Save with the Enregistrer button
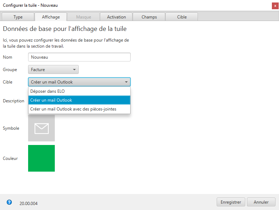The image size is (279, 210). (x=231, y=202)
